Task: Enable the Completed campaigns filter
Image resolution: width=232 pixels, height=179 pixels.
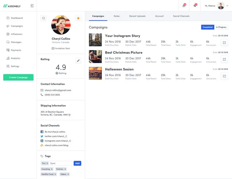Action: coord(207,27)
